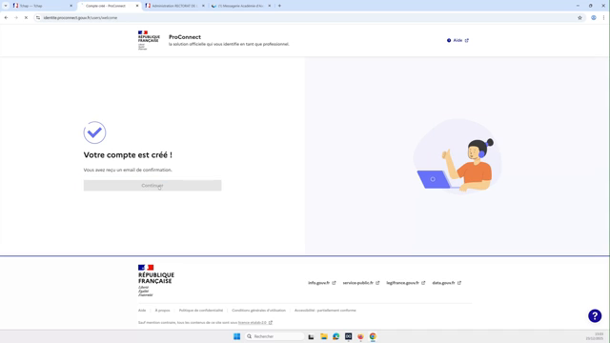Click the République Française logo in footer
The width and height of the screenshot is (610, 343).
tap(156, 281)
